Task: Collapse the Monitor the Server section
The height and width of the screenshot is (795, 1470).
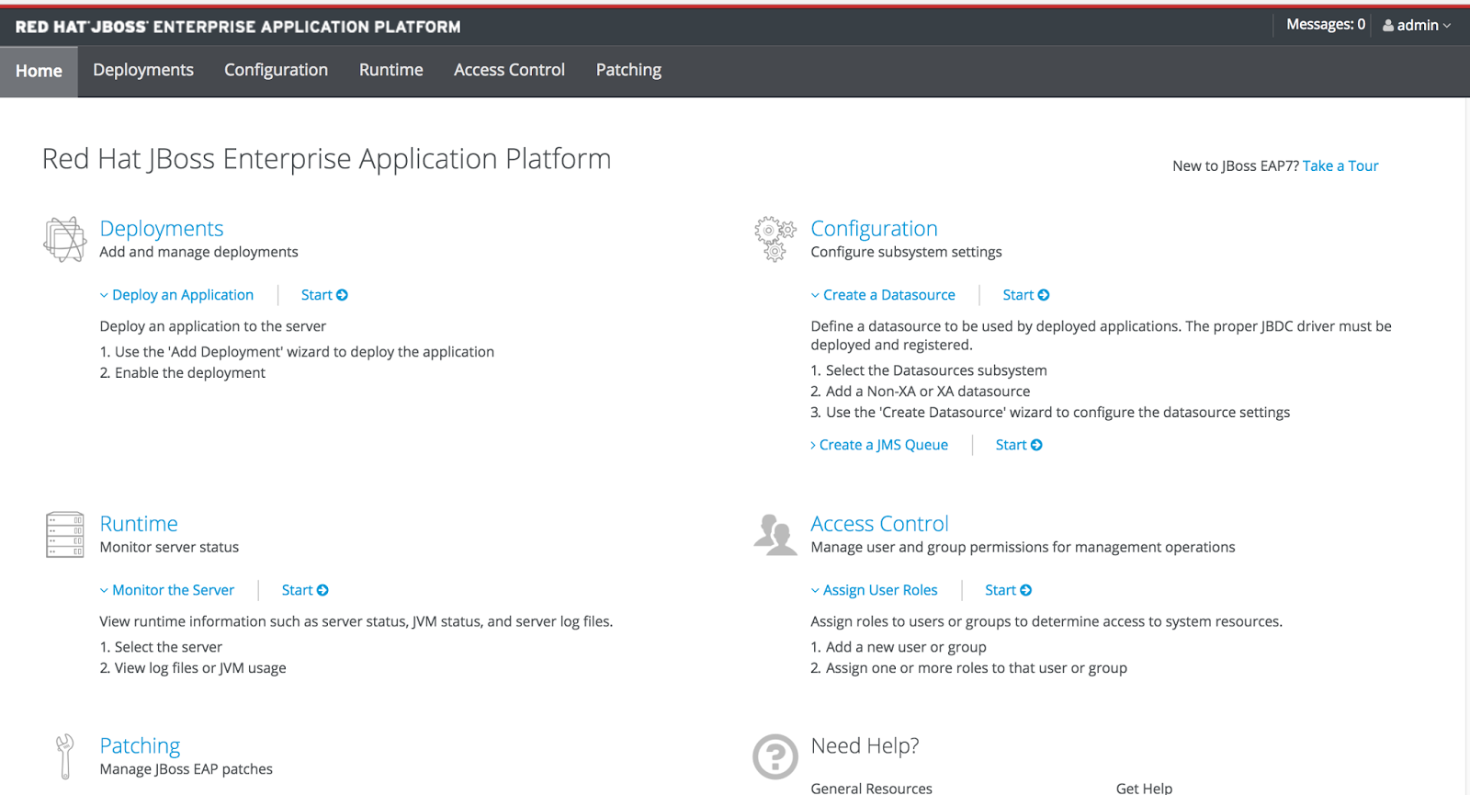Action: click(x=167, y=590)
